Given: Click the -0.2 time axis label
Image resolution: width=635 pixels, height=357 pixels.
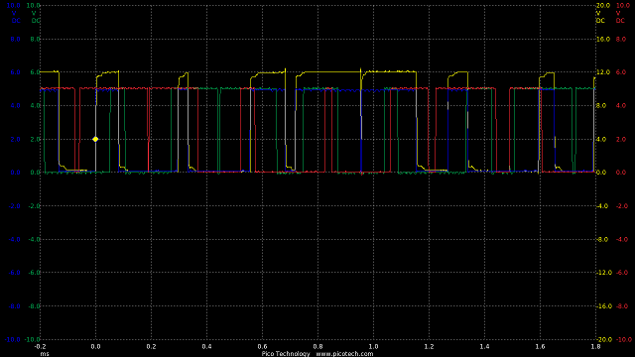Looking at the screenshot, I should [40, 346].
